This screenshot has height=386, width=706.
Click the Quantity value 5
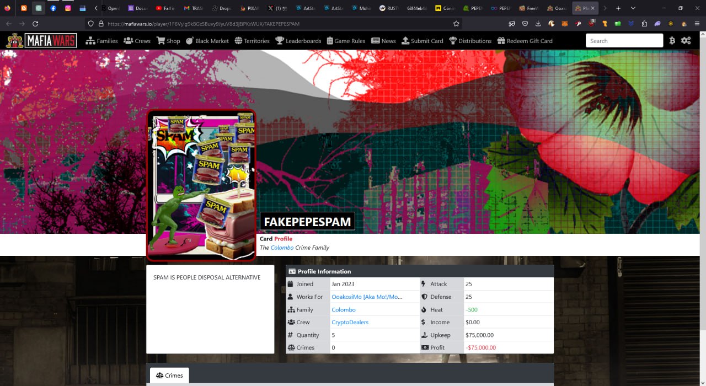333,335
